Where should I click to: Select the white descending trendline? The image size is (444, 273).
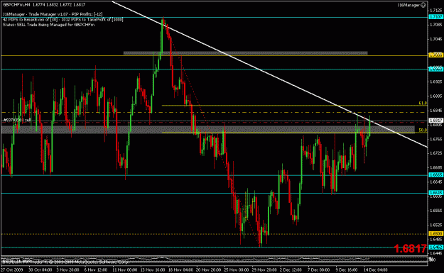coord(270,74)
